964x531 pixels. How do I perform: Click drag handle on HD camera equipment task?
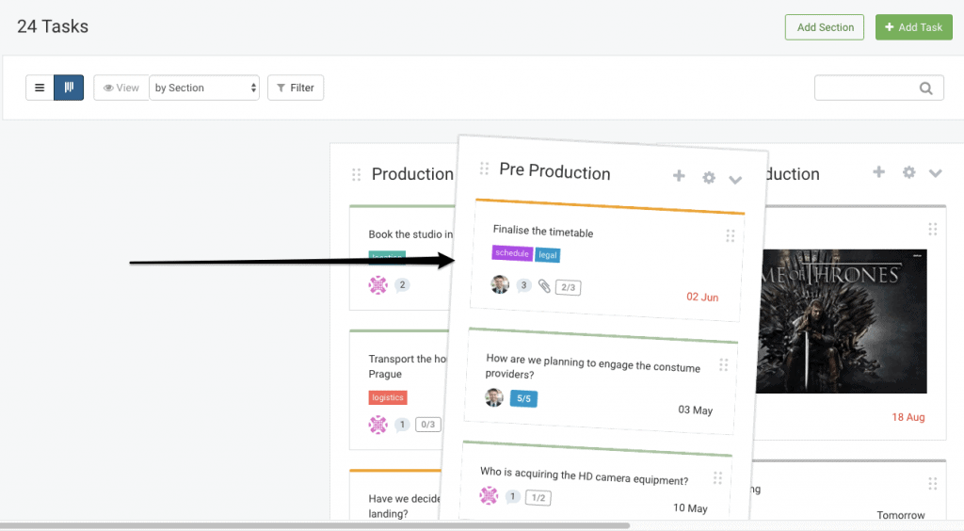(x=718, y=477)
